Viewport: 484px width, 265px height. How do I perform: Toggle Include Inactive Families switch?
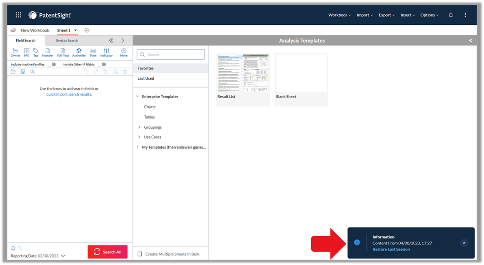53,64
